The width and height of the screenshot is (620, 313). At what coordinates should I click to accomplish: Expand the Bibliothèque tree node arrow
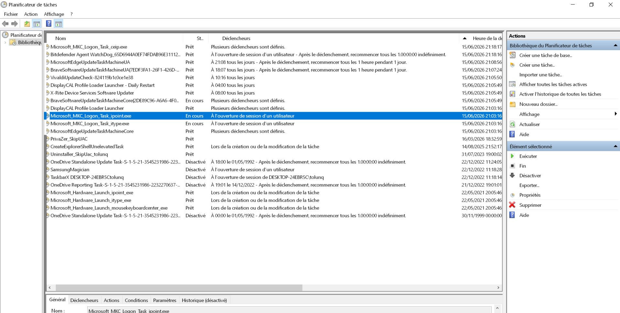pos(5,42)
